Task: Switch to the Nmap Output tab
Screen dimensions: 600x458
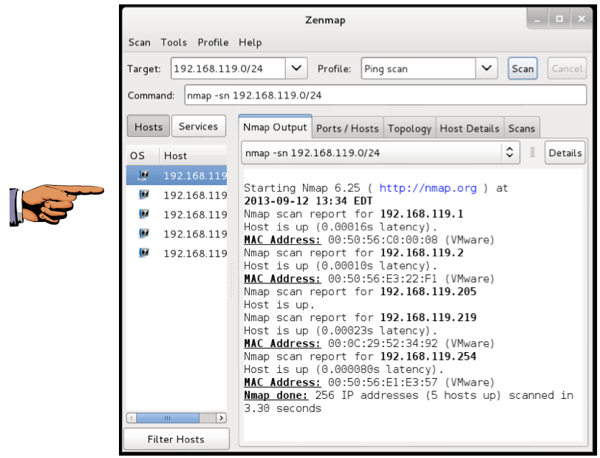Action: coord(275,127)
